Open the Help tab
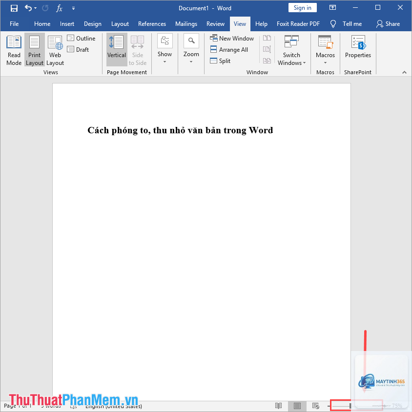The width and height of the screenshot is (412, 412). (x=261, y=24)
